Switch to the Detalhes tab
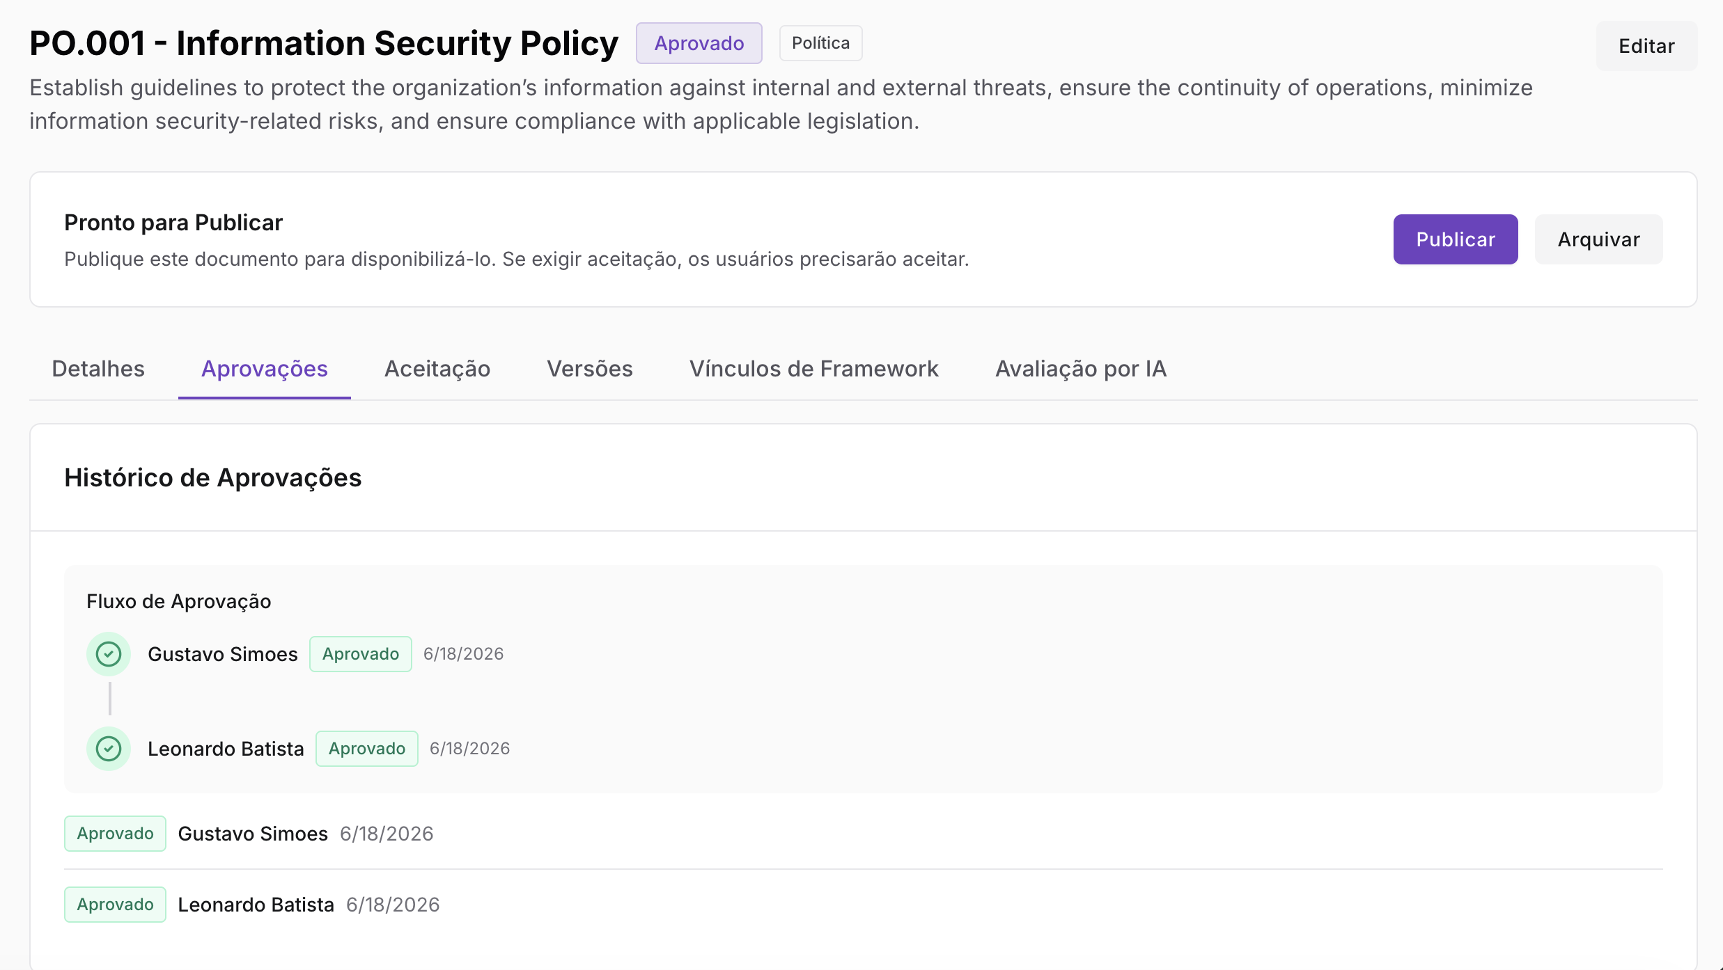This screenshot has width=1723, height=970. [98, 369]
